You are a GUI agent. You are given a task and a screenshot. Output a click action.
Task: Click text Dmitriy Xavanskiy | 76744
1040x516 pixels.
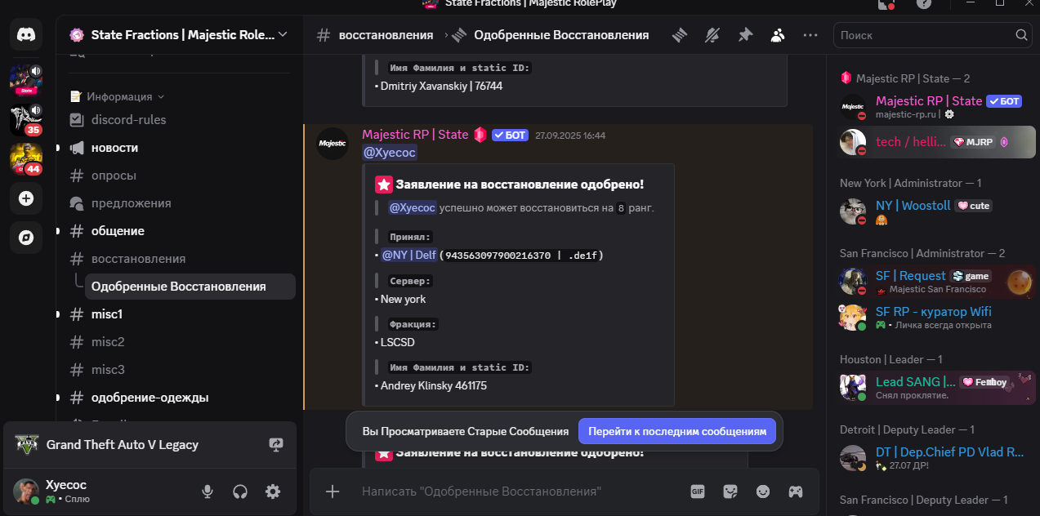point(441,85)
